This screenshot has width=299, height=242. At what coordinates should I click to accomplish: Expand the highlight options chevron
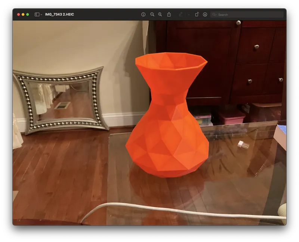tap(189, 15)
